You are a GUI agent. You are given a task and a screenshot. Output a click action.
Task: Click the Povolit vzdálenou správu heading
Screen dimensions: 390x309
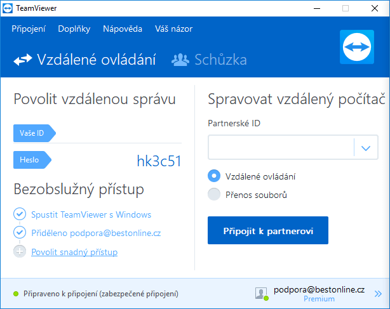[x=95, y=100]
